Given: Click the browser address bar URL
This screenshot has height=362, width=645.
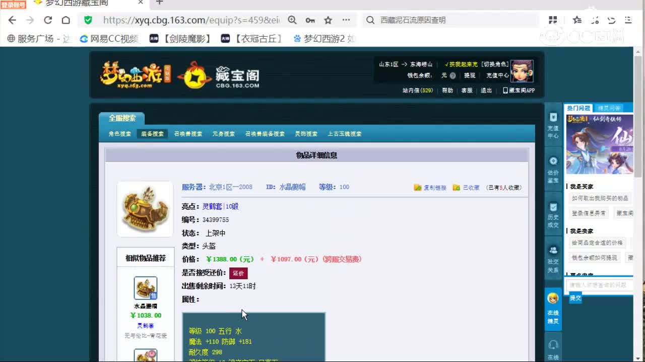Looking at the screenshot, I should tap(191, 20).
